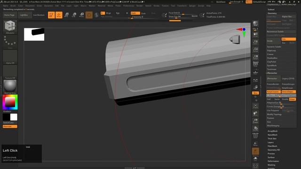Activate the Draw mode button
The height and width of the screenshot is (169, 301).
click(59, 15)
